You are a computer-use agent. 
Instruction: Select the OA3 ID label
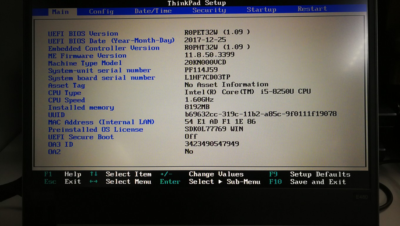(61, 144)
